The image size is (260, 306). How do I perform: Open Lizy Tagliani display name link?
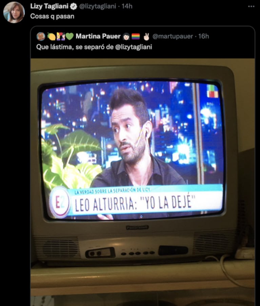pyautogui.click(x=49, y=6)
